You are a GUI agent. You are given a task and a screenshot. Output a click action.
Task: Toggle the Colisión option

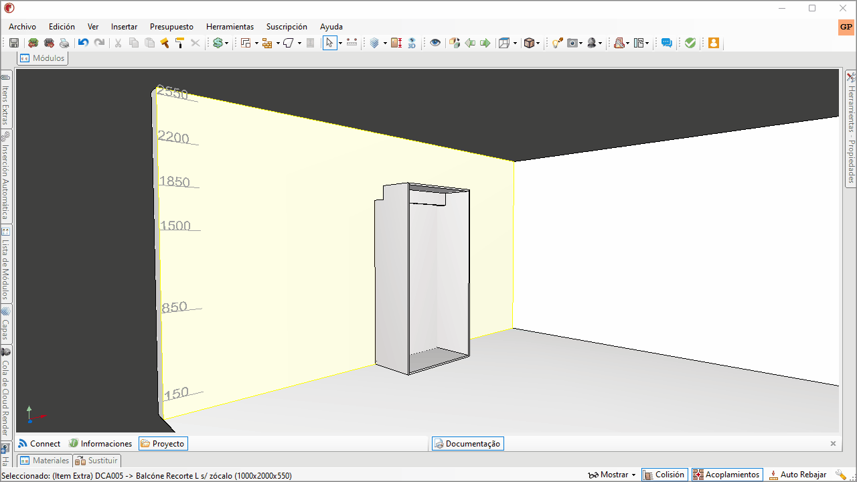click(x=664, y=475)
